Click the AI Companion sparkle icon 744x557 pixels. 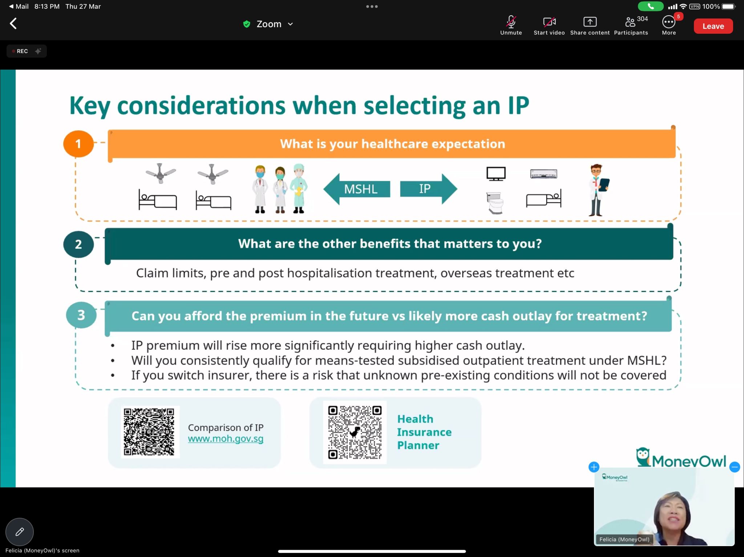(x=38, y=51)
